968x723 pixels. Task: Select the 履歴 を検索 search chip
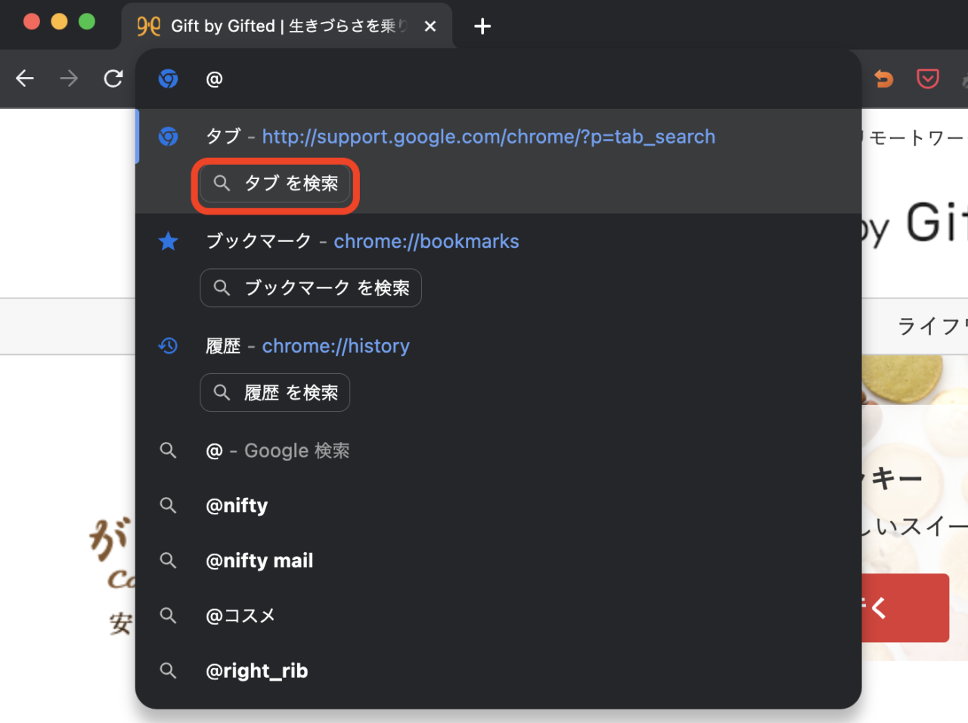click(x=275, y=392)
